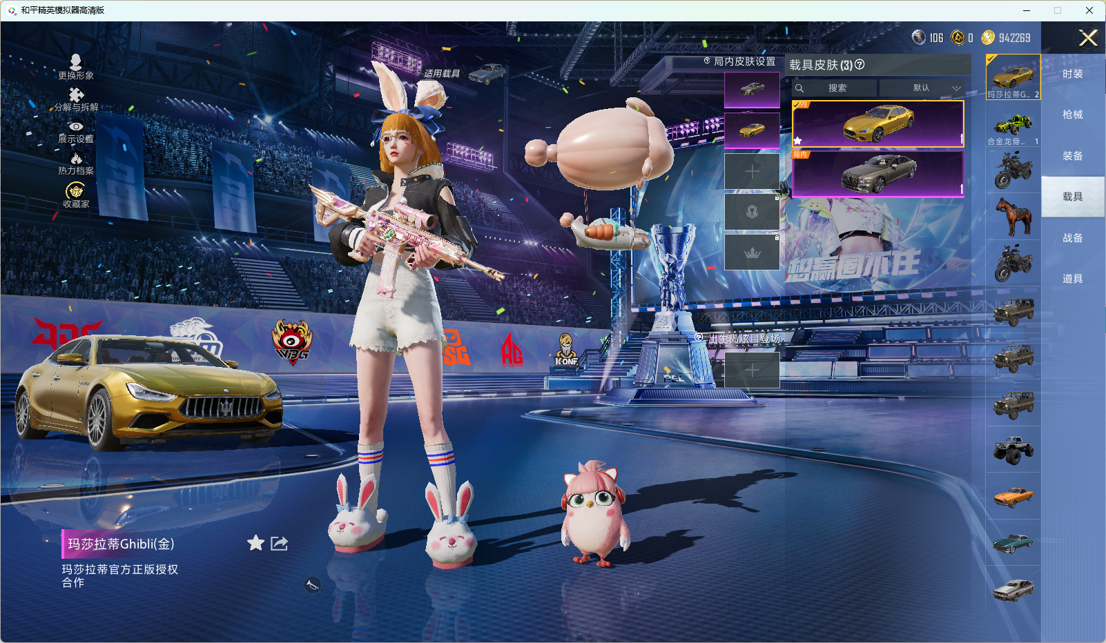Click the 玛莎拉蒂Ghibli(金) name label
The image size is (1106, 643).
point(121,544)
